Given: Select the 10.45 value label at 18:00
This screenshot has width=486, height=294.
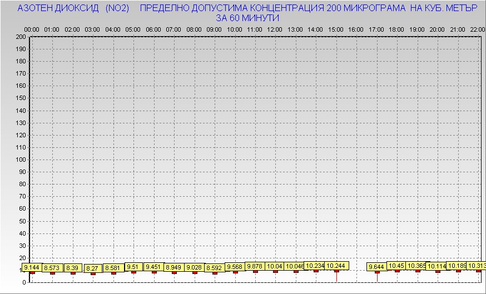Looking at the screenshot, I should pyautogui.click(x=396, y=266).
